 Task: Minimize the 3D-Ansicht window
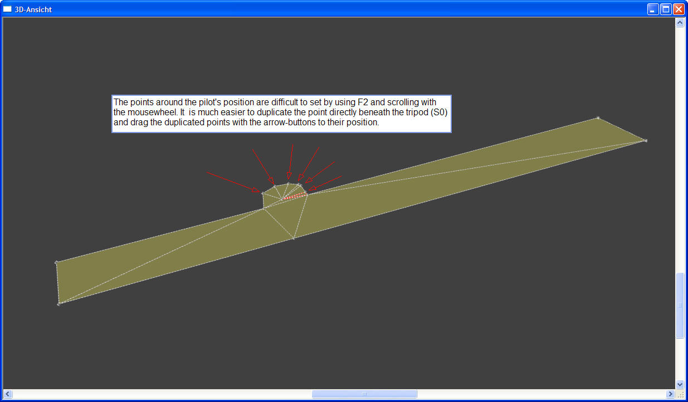(653, 9)
